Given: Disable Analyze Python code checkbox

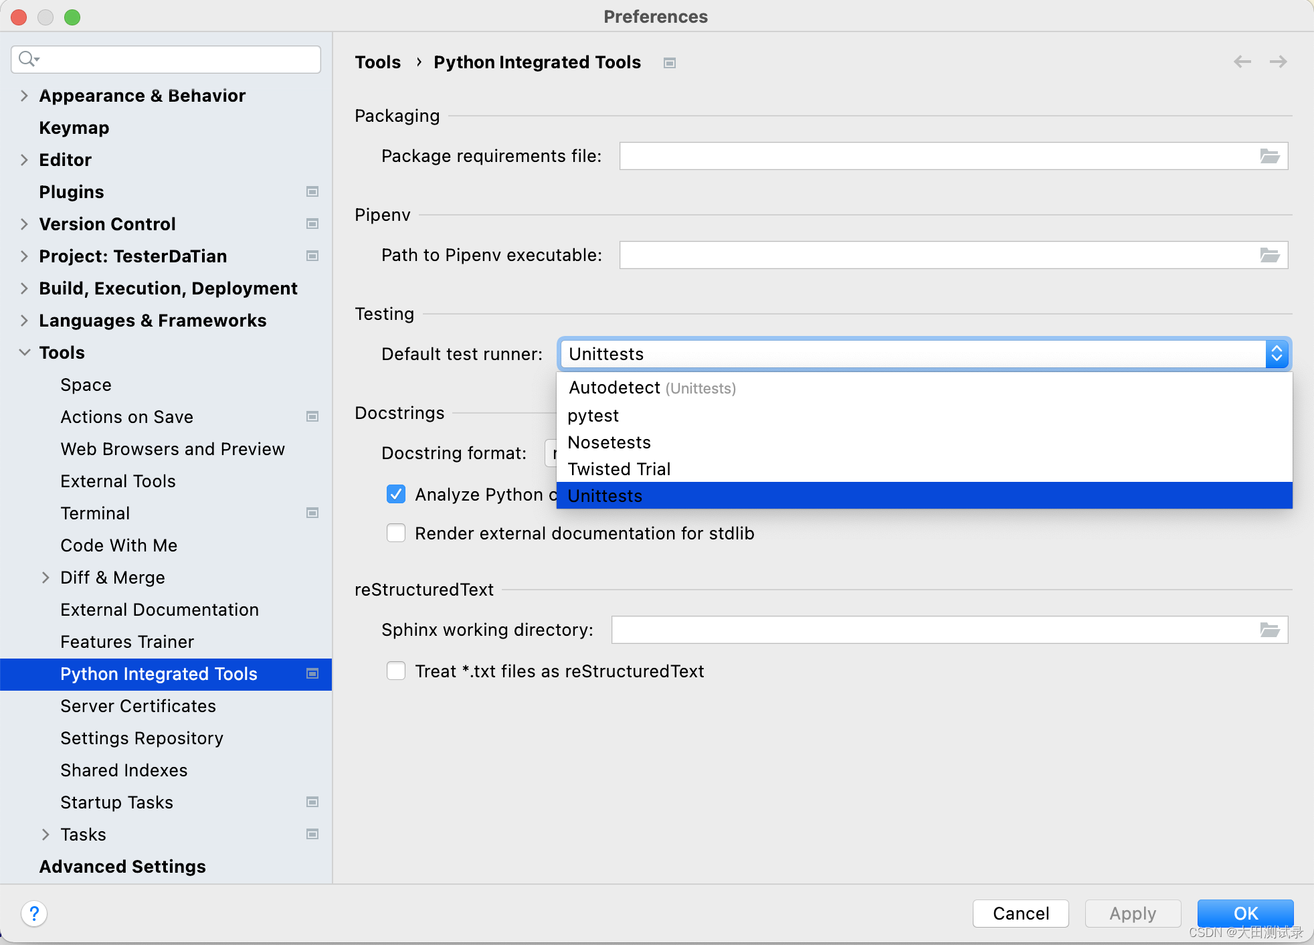Looking at the screenshot, I should tap(396, 495).
